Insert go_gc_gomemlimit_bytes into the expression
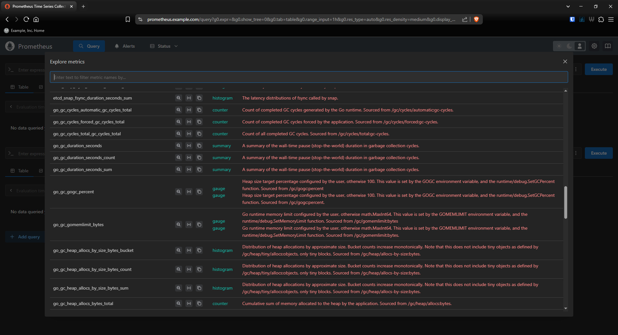 point(189,225)
